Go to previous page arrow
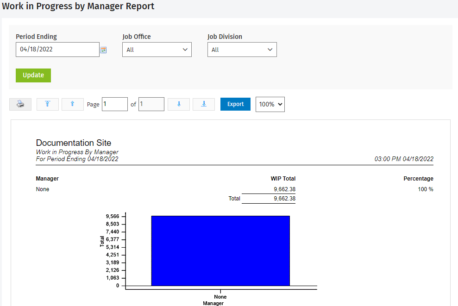458x306 pixels. coord(72,104)
